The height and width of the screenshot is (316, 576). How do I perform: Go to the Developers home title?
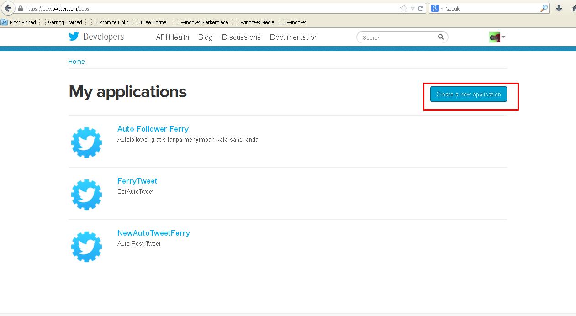point(103,37)
